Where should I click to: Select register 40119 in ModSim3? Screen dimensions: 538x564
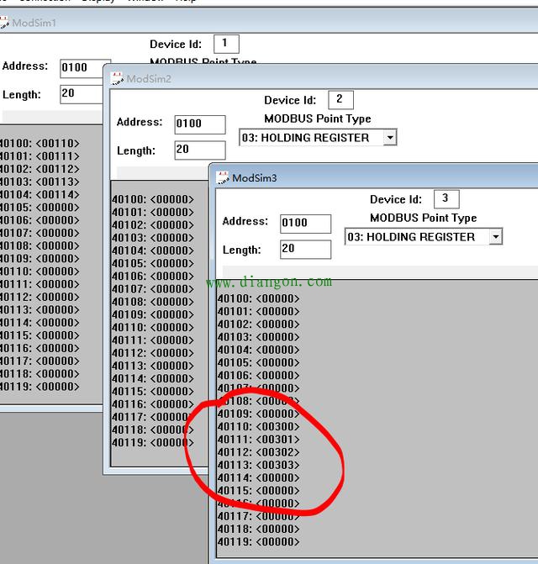[x=258, y=541]
